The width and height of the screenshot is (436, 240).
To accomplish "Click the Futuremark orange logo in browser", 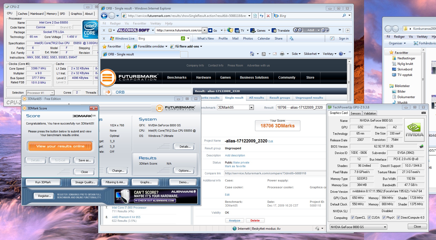I will (108, 78).
